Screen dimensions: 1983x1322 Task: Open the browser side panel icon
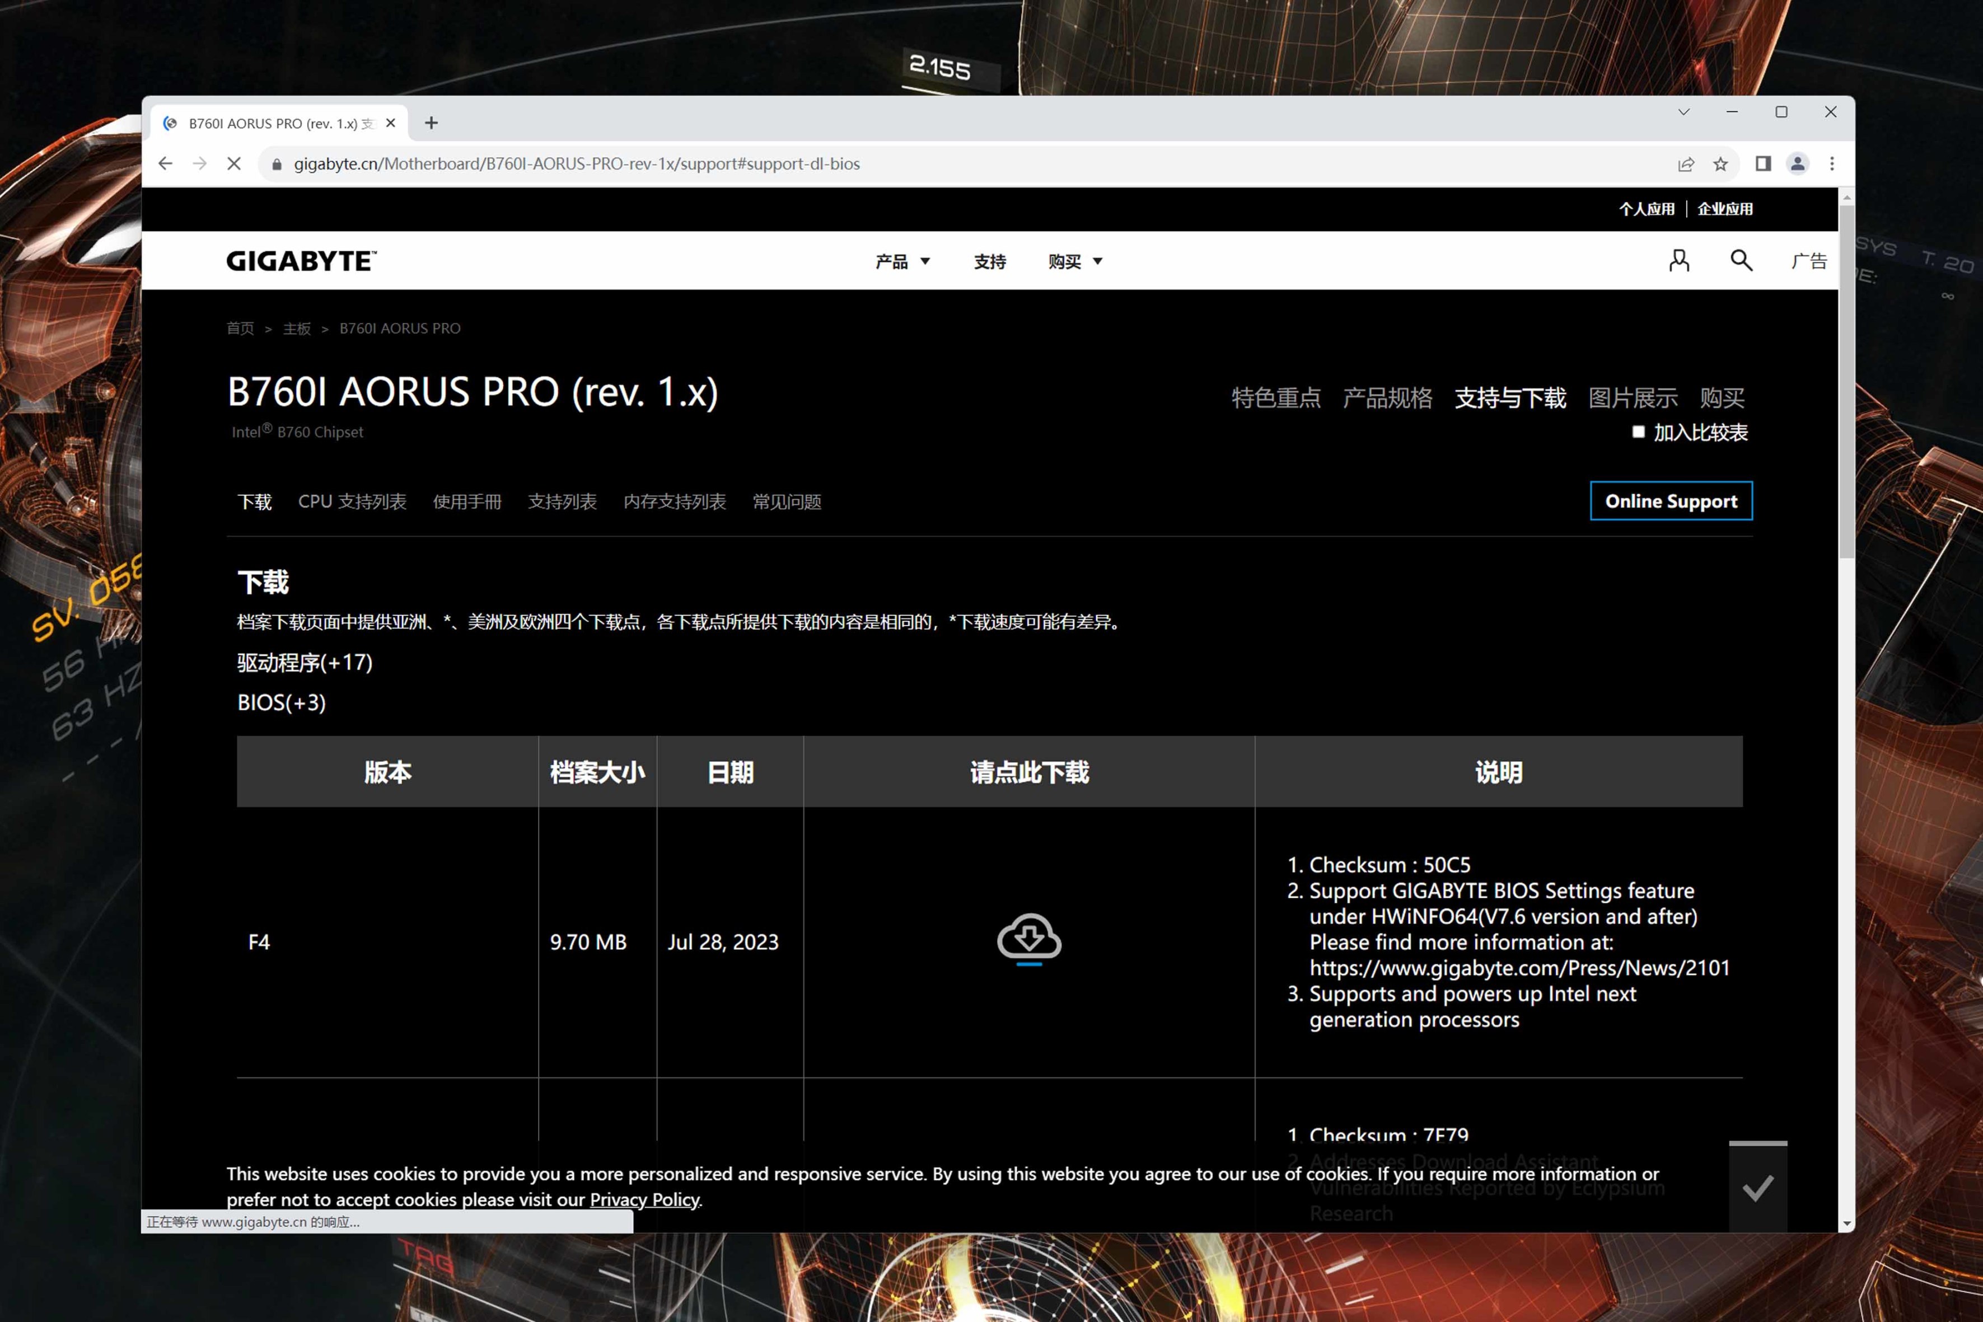click(x=1762, y=163)
